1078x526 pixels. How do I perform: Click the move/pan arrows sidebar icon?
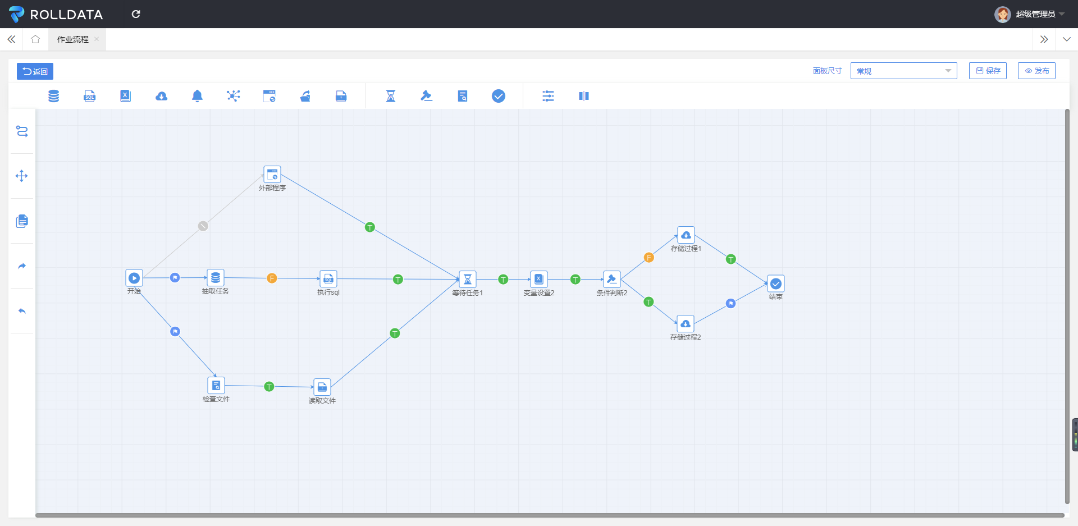coord(22,176)
